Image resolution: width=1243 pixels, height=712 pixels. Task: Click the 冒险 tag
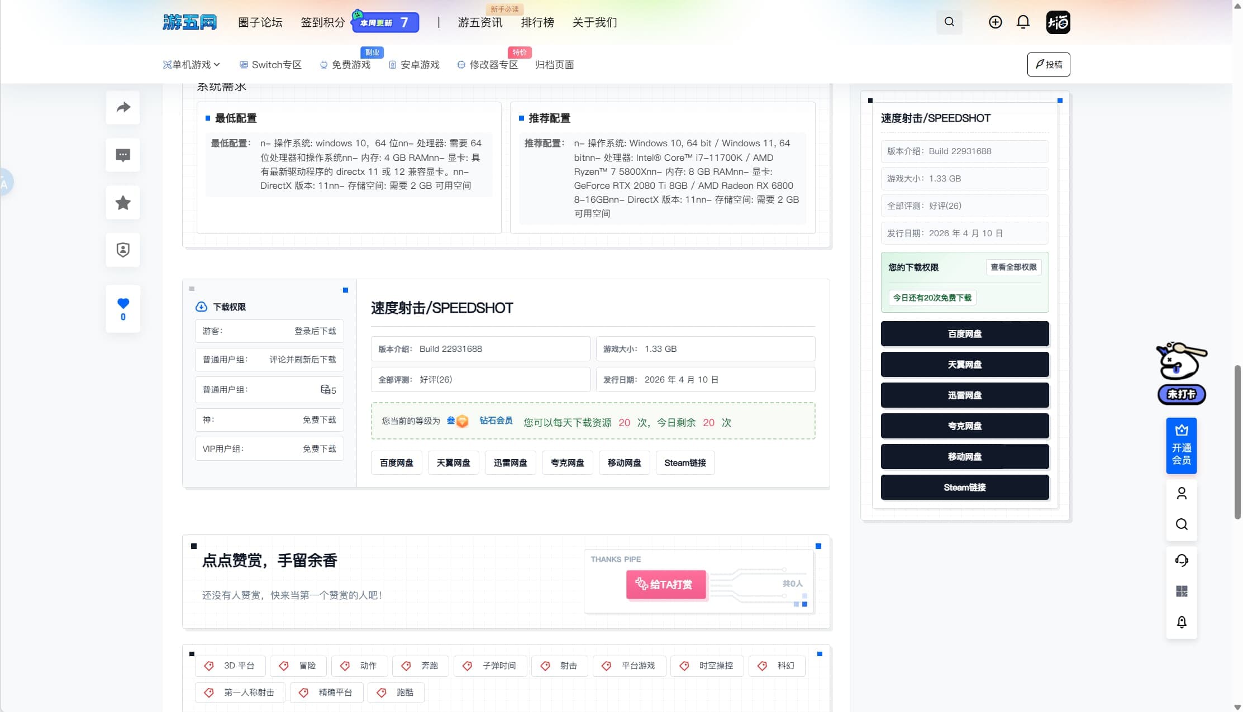coord(298,666)
